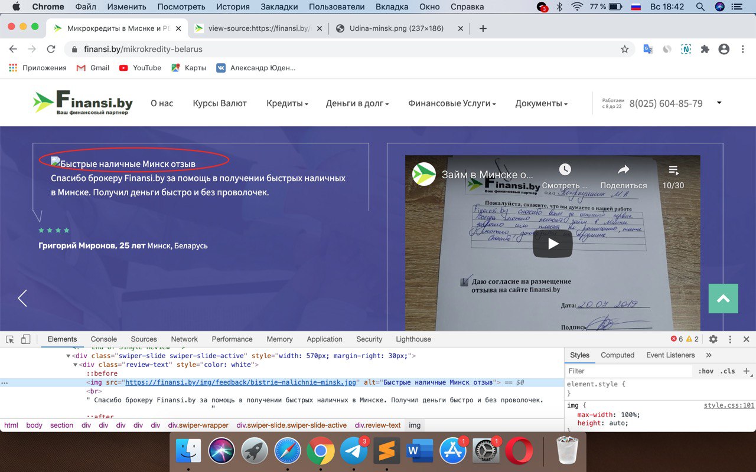Open Sublime Text in the Dock
Image resolution: width=756 pixels, height=472 pixels.
(386, 452)
